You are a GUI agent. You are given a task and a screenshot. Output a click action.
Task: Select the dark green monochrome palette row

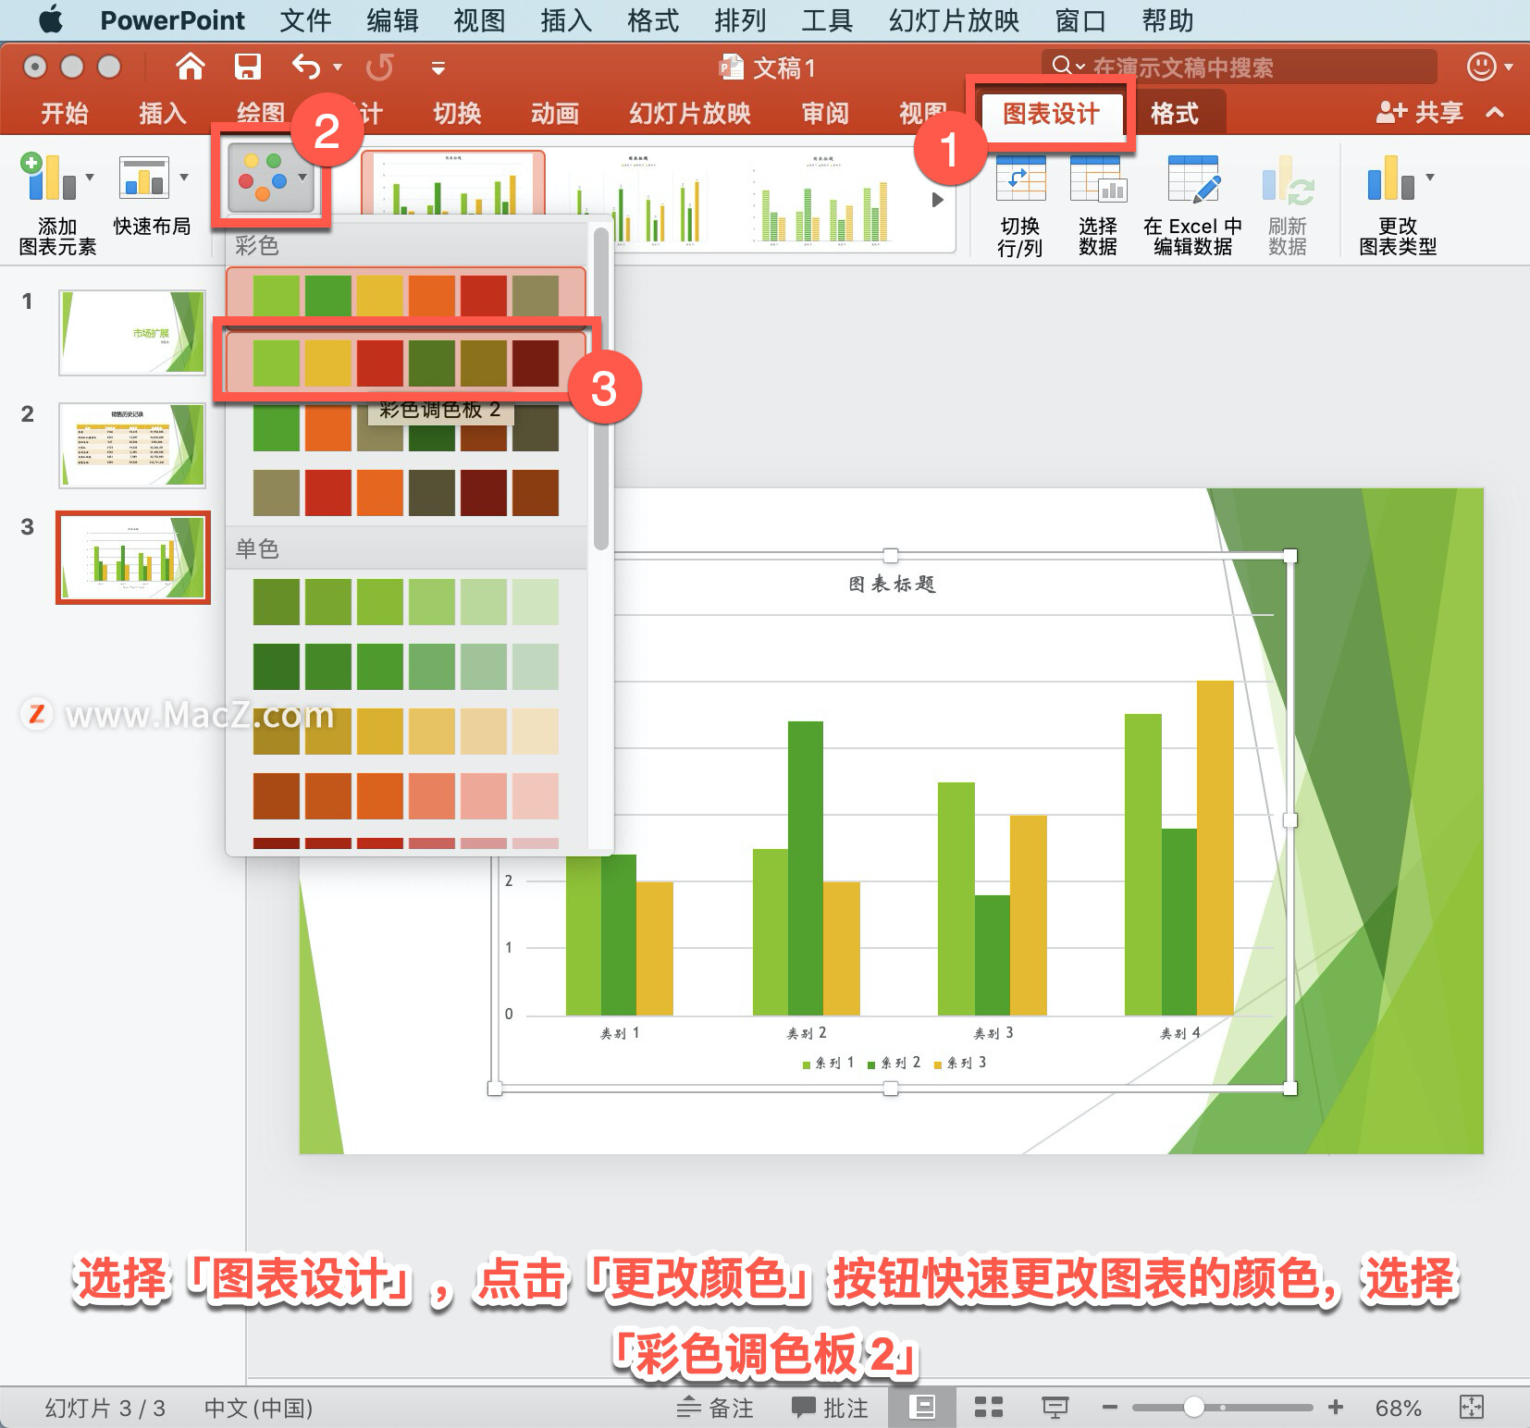click(x=406, y=667)
